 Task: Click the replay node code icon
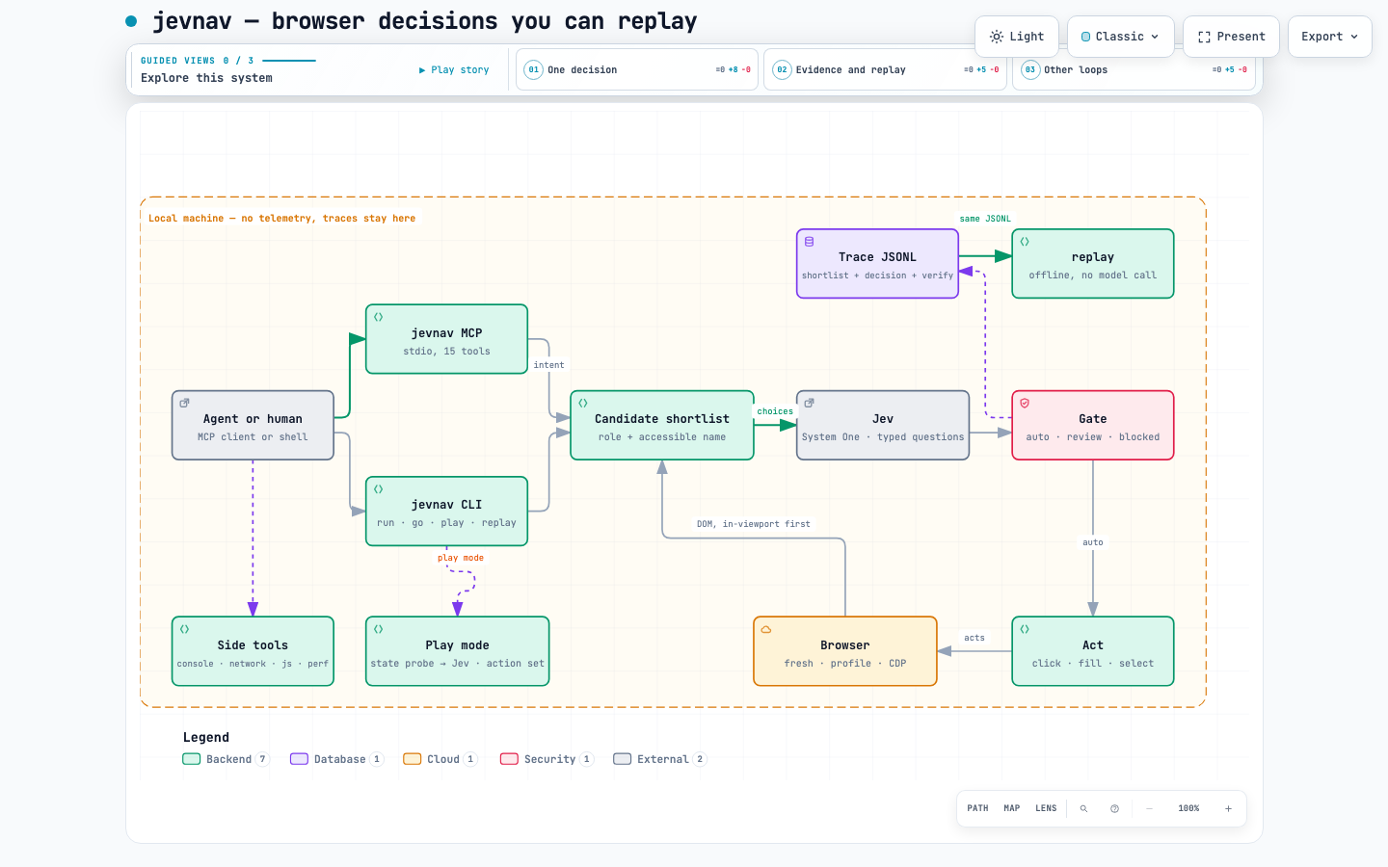[x=1025, y=242]
